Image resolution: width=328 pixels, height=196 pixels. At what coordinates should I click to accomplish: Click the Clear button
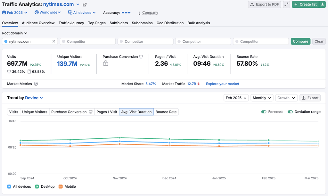point(319,41)
